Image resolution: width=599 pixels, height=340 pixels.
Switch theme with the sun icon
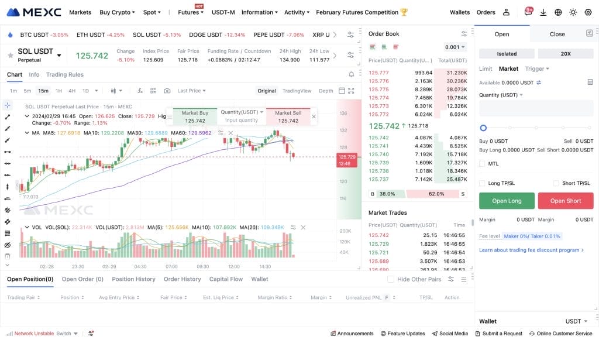point(573,12)
